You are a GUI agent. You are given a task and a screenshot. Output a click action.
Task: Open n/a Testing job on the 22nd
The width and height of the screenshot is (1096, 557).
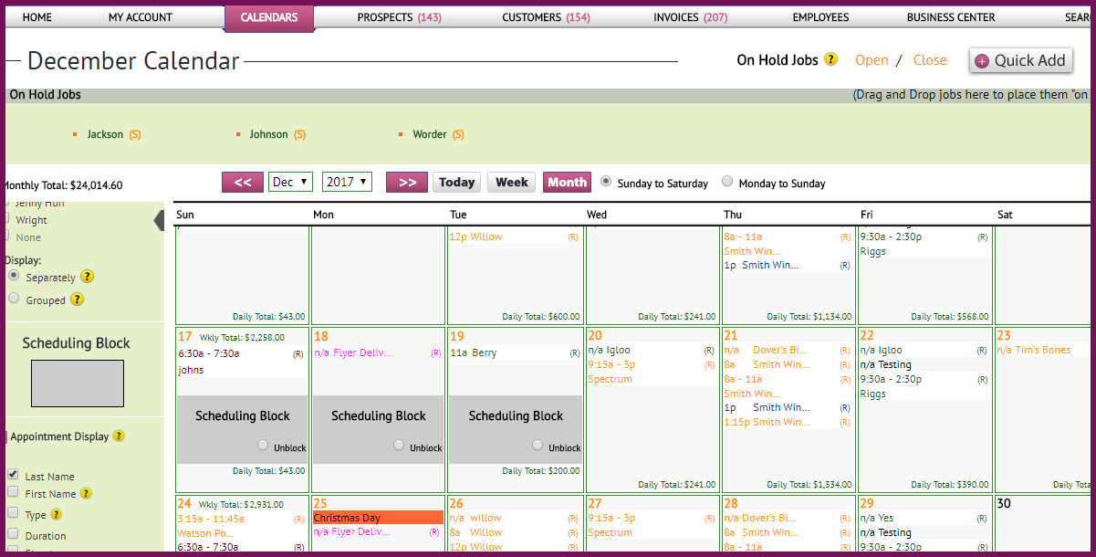pos(886,365)
